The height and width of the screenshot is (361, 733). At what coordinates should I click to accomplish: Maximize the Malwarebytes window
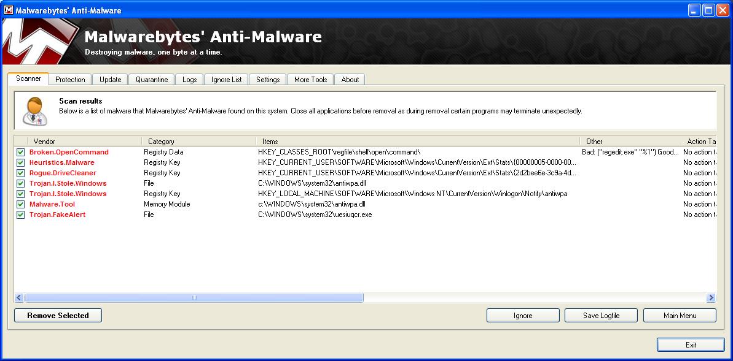pyautogui.click(x=708, y=10)
